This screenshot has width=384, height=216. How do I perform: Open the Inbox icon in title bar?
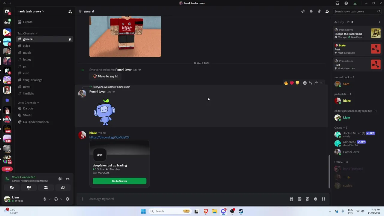(x=337, y=3)
